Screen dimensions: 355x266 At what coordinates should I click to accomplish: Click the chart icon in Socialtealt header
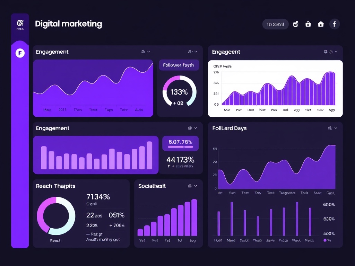[190, 186]
